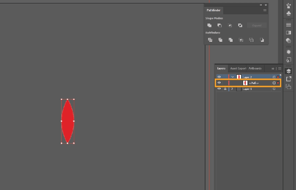
Task: Open the Symbols panel from dock
Action: 288,14
